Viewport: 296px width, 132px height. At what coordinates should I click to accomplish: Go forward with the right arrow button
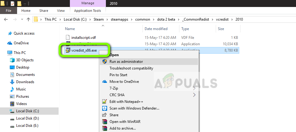(15, 19)
